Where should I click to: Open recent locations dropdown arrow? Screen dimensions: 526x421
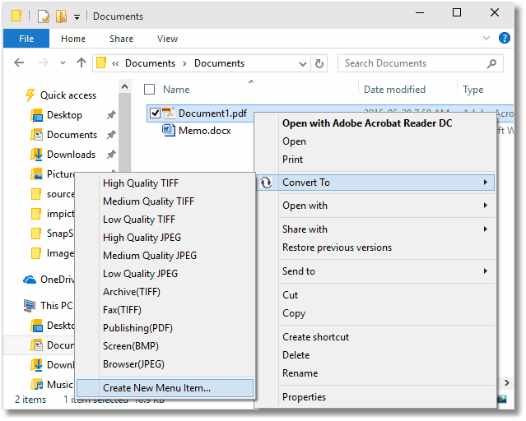(63, 62)
